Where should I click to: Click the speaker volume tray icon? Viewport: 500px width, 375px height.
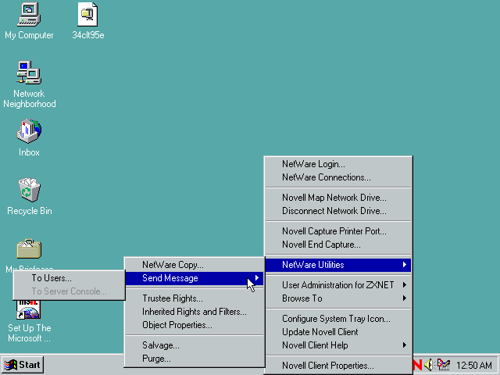click(x=429, y=365)
